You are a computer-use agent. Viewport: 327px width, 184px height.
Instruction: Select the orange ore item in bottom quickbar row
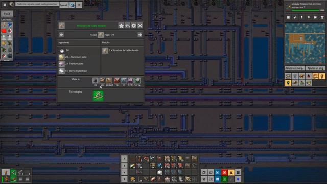(132, 179)
